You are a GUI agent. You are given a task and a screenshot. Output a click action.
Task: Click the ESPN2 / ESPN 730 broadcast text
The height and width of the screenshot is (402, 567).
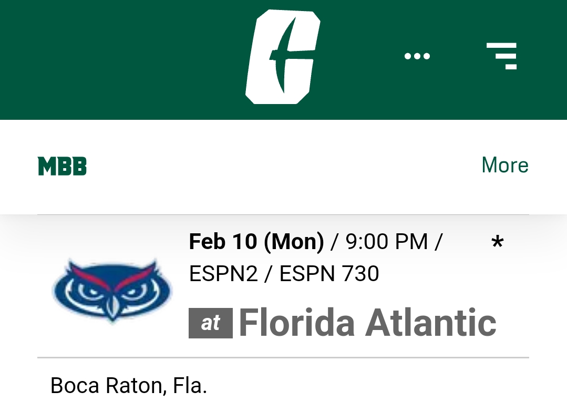[284, 273]
